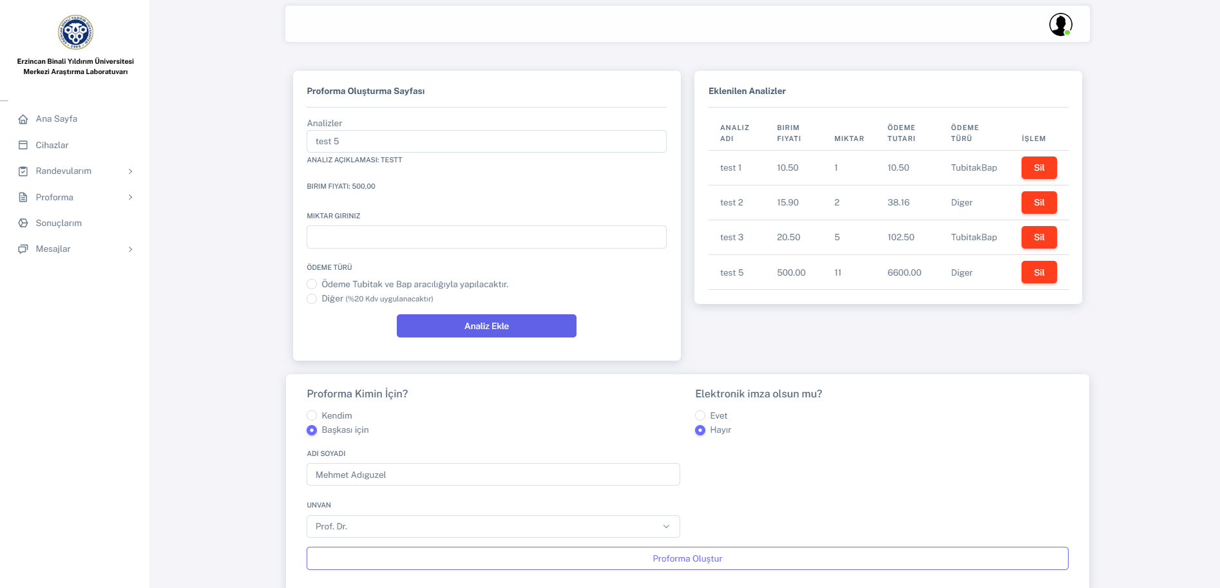Click the Ana Sayfa home icon
1220x588 pixels.
point(23,119)
